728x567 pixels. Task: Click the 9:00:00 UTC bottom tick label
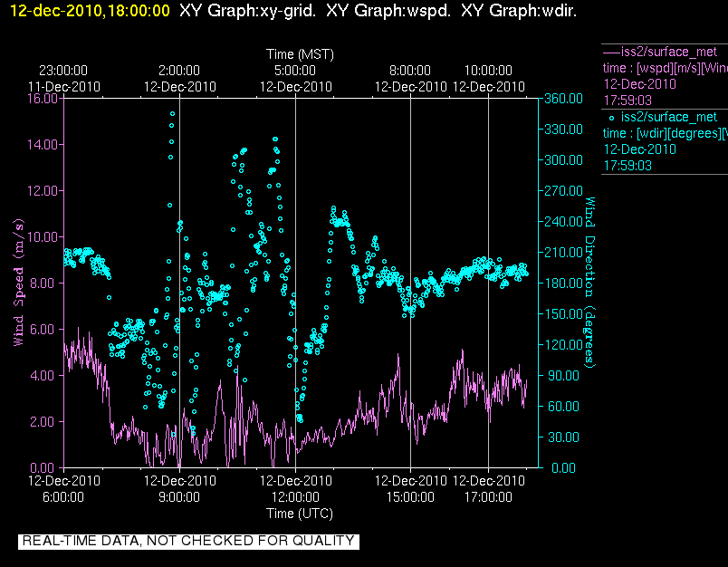(x=179, y=497)
